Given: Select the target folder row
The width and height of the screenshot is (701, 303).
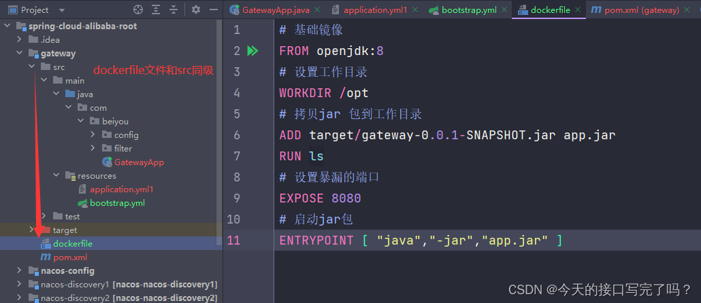Looking at the screenshot, I should click(109, 230).
